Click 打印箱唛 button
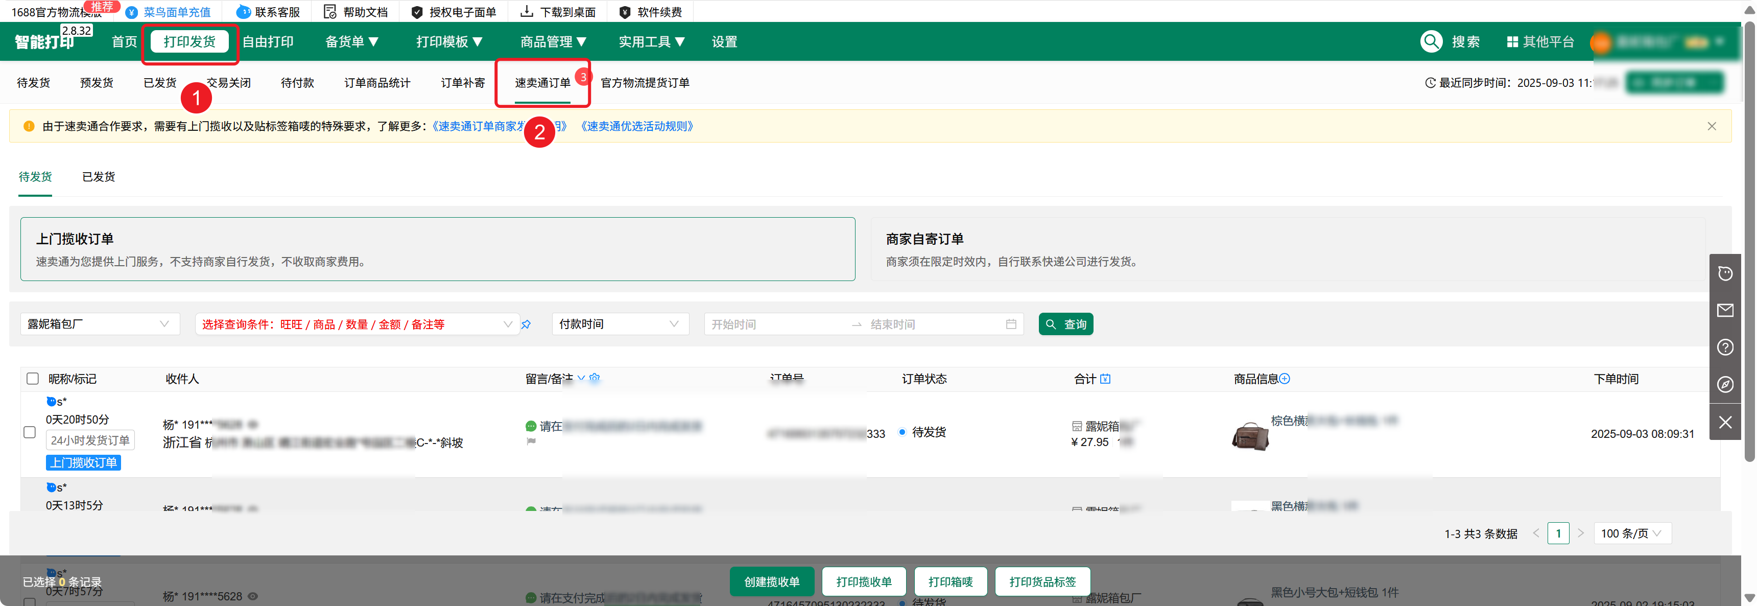This screenshot has width=1757, height=606. coord(950,581)
